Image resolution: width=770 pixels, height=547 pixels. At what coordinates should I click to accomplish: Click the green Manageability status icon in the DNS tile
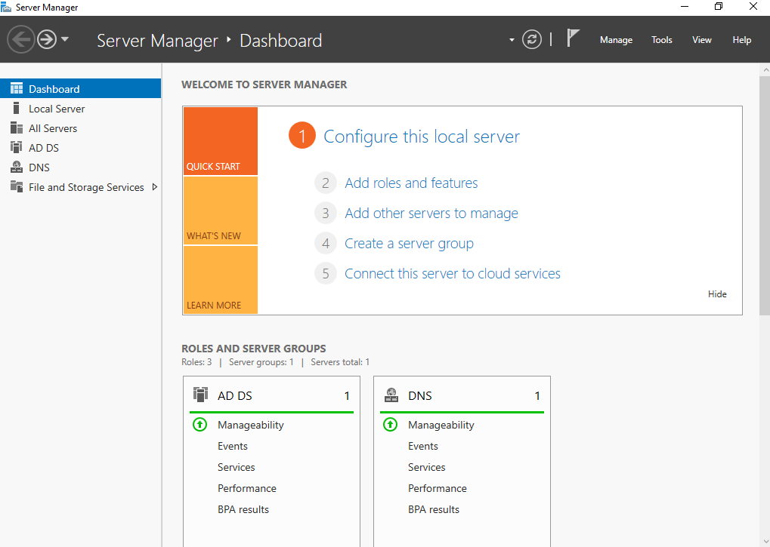[x=390, y=425]
